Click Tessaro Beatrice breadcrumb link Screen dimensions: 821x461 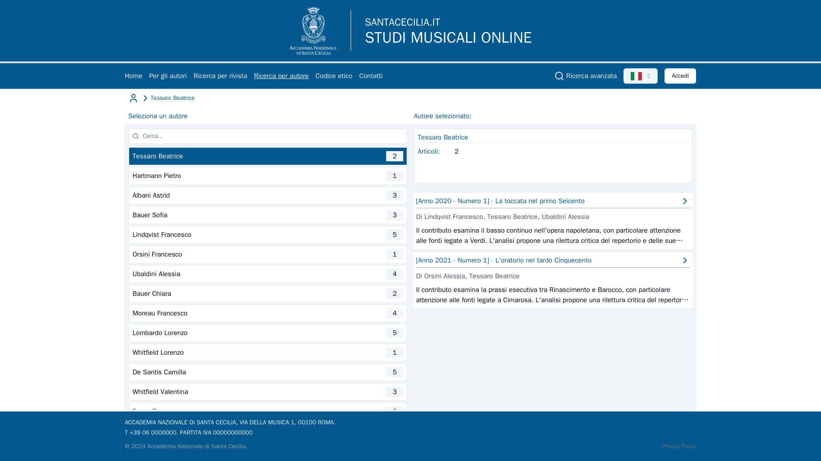pos(172,98)
